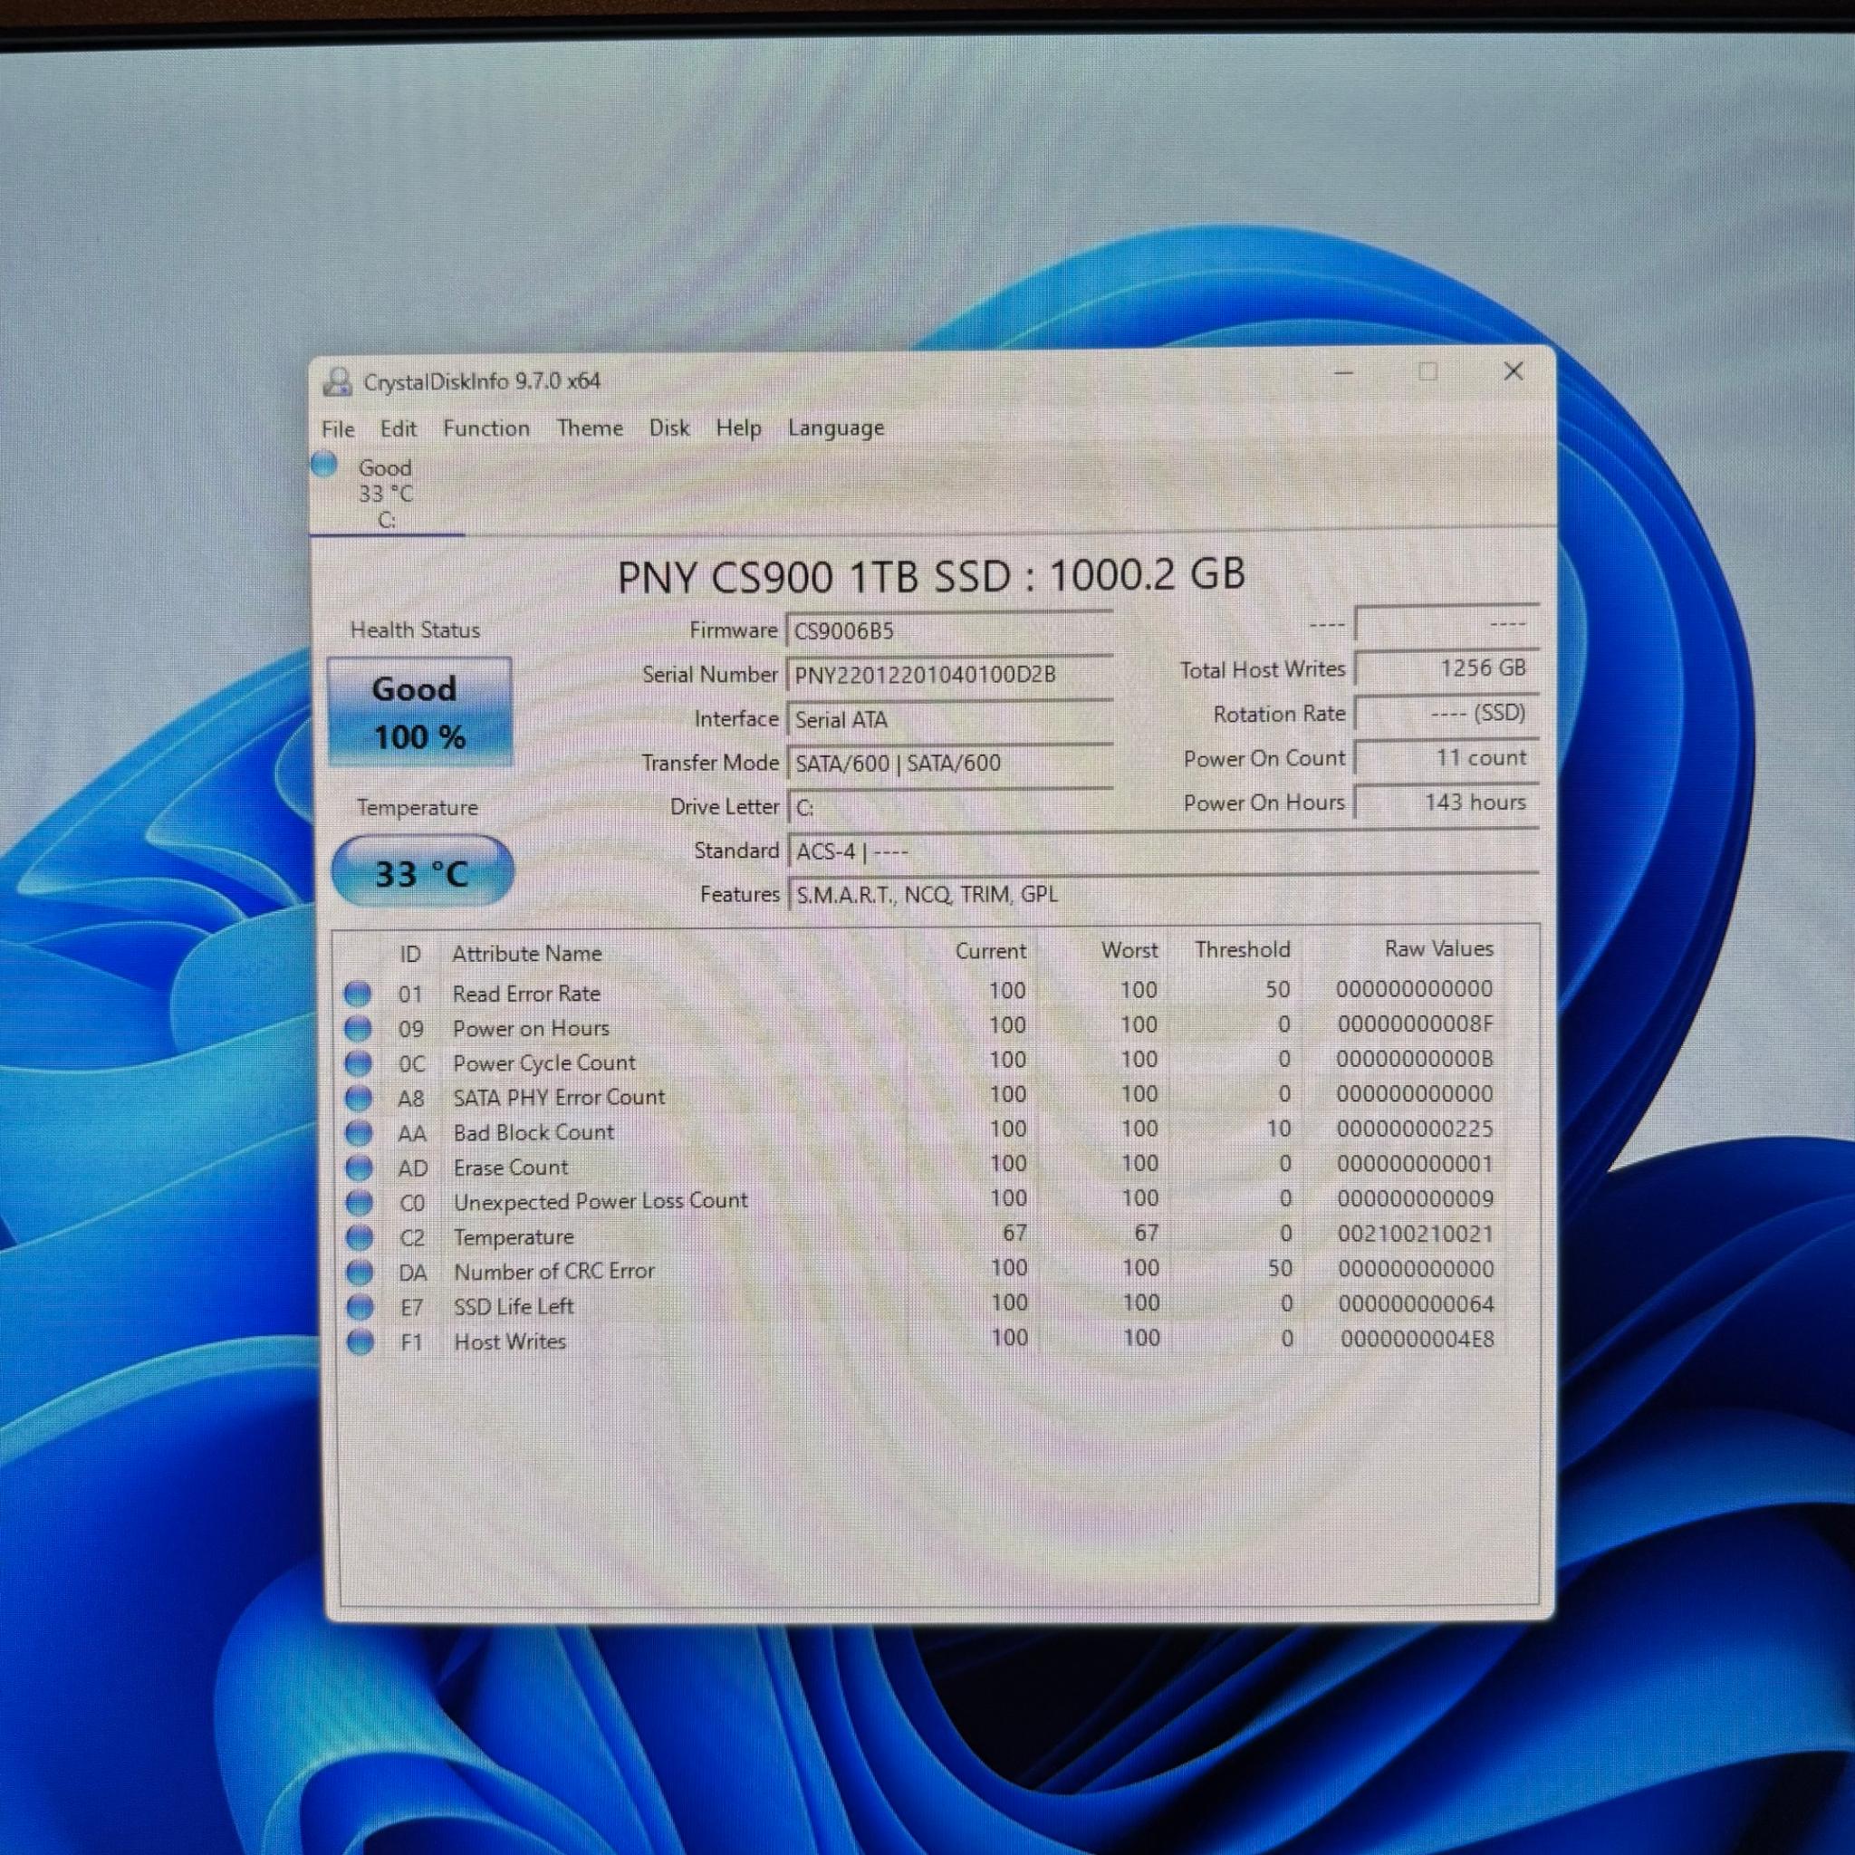Close the CrystalDiskInfo window
The image size is (1855, 1855).
1514,370
